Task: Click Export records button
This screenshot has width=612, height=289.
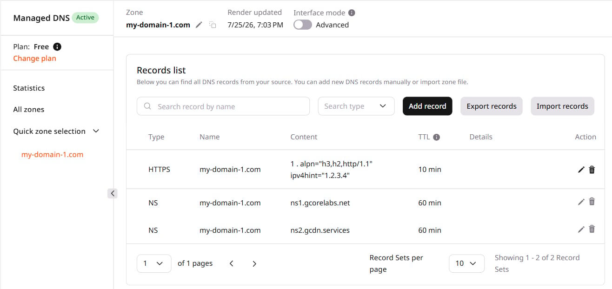Action: pos(492,106)
